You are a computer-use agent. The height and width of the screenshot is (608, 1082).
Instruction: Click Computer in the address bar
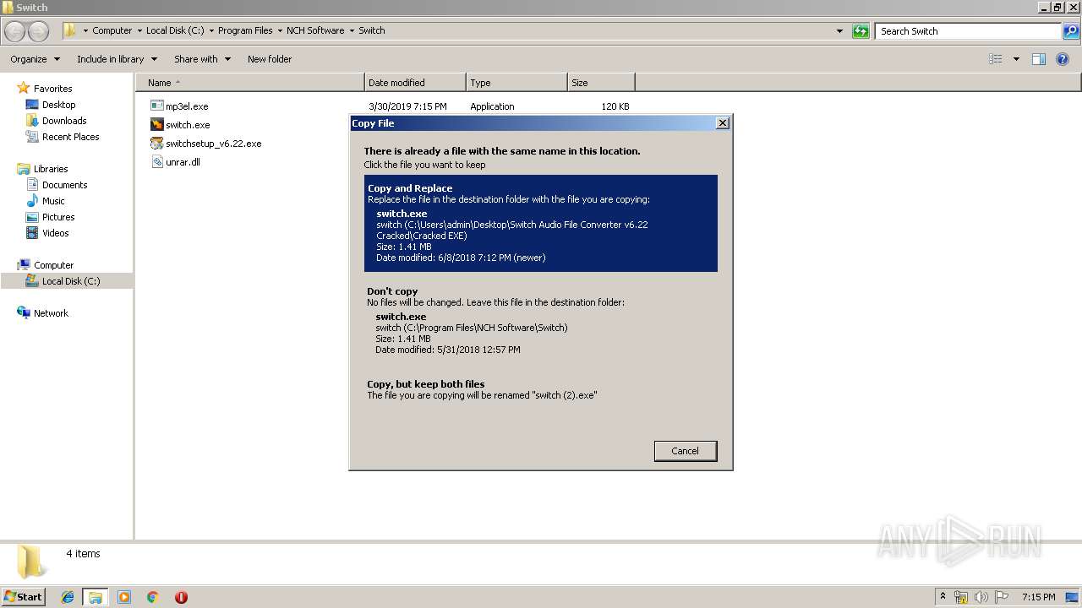pyautogui.click(x=112, y=30)
